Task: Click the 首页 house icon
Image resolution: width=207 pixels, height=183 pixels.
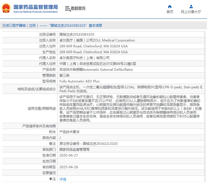Action: (x=170, y=6)
